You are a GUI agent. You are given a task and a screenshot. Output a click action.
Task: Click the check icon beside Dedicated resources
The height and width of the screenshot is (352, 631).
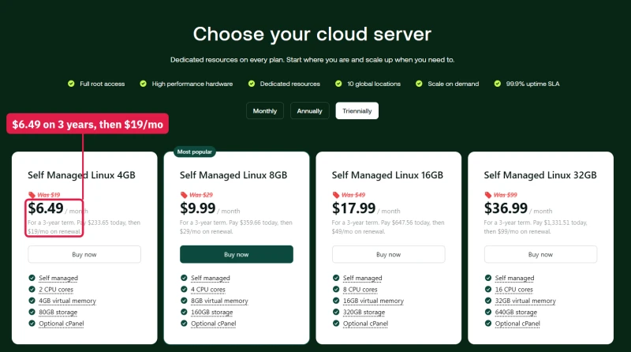point(252,84)
